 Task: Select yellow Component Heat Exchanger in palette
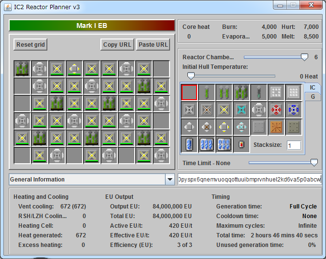(x=224, y=127)
